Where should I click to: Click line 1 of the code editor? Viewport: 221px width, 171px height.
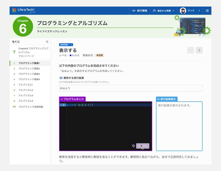tap(109, 105)
